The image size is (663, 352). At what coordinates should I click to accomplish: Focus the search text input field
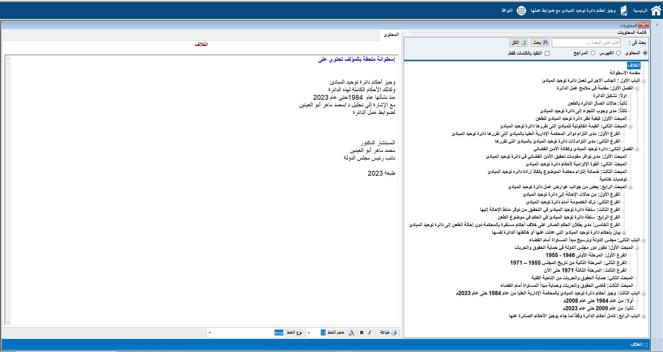pos(586,43)
